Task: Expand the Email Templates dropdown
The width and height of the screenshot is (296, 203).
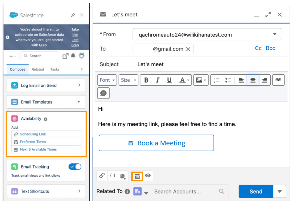Action: [79, 102]
